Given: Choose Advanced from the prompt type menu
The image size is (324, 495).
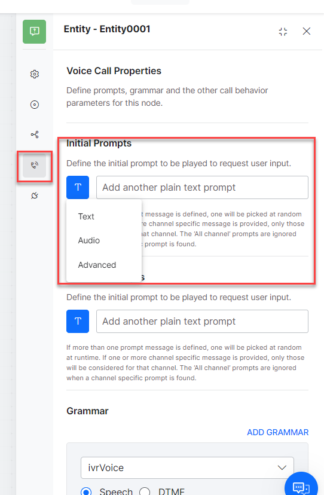Looking at the screenshot, I should 97,265.
